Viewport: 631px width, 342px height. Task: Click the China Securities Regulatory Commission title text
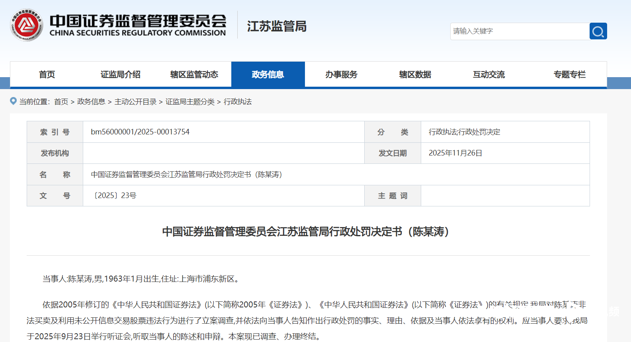[x=138, y=25]
